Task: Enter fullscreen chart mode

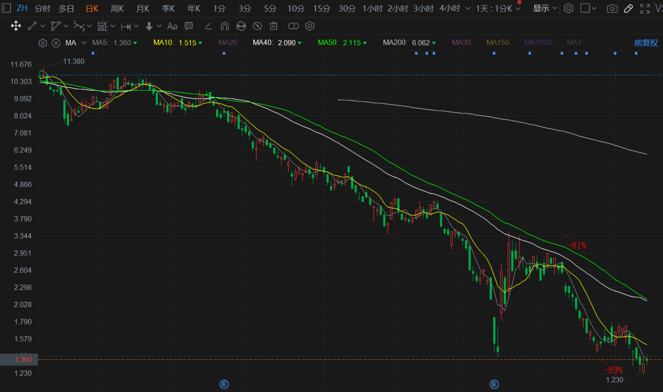Action: click(x=645, y=8)
